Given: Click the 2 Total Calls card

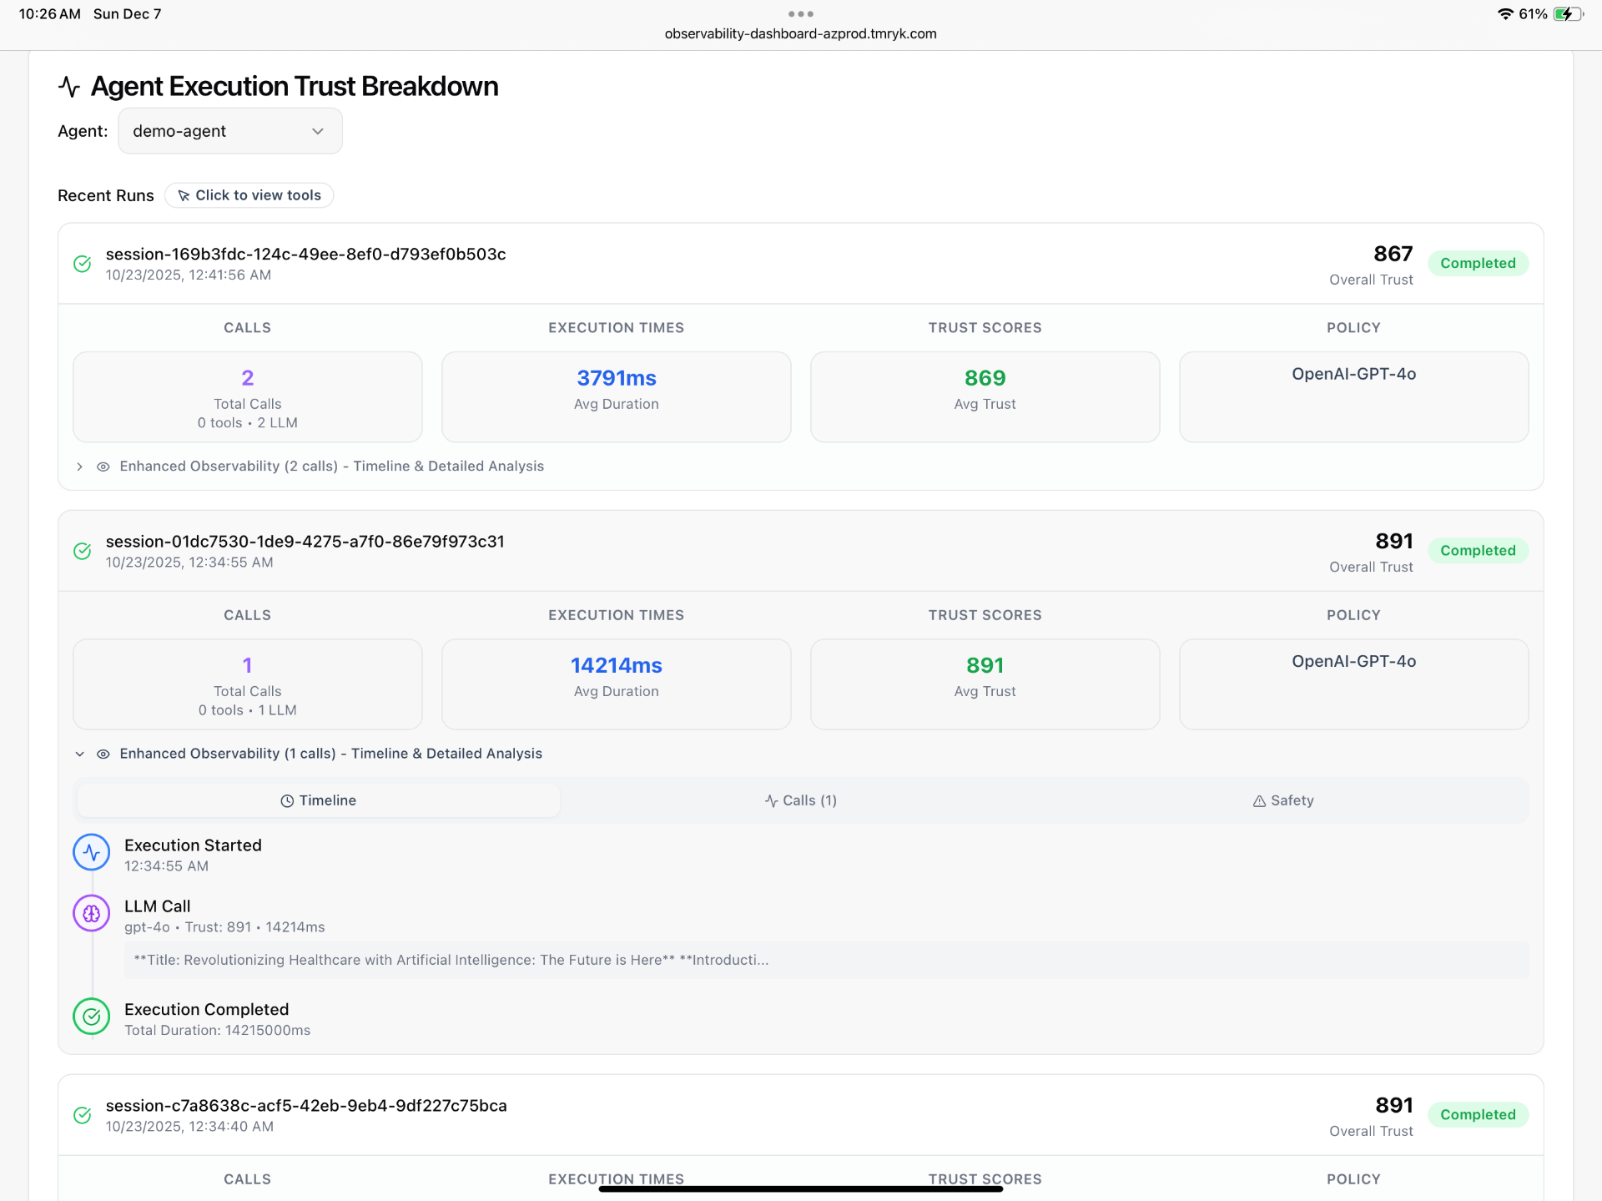Looking at the screenshot, I should point(248,396).
